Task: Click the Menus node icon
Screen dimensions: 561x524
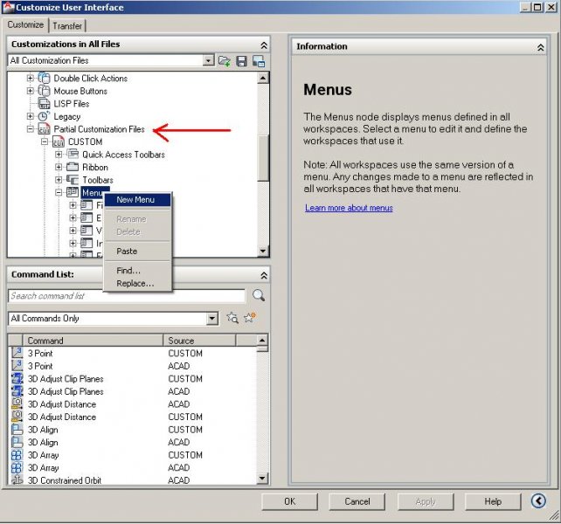Action: click(x=73, y=192)
